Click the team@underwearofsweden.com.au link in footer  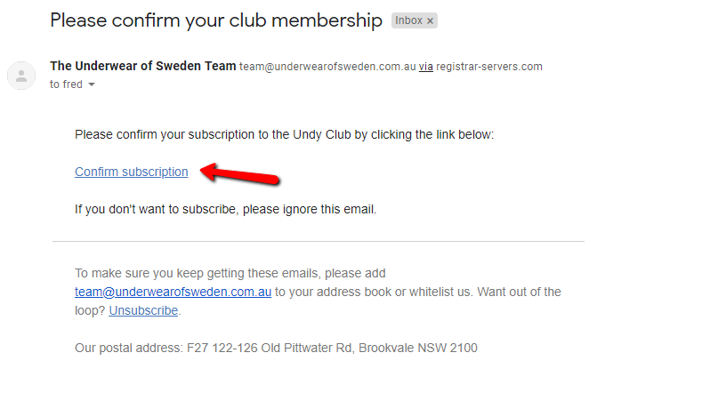(x=173, y=292)
